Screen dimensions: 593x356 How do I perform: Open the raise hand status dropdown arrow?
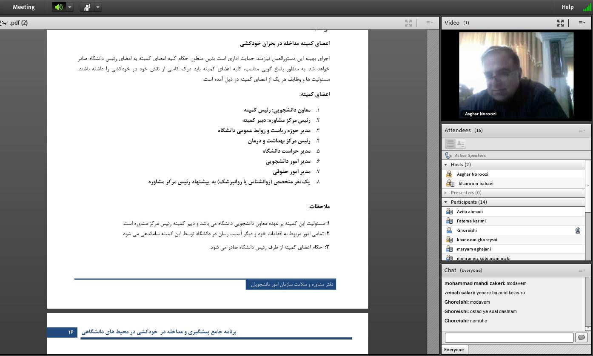98,7
